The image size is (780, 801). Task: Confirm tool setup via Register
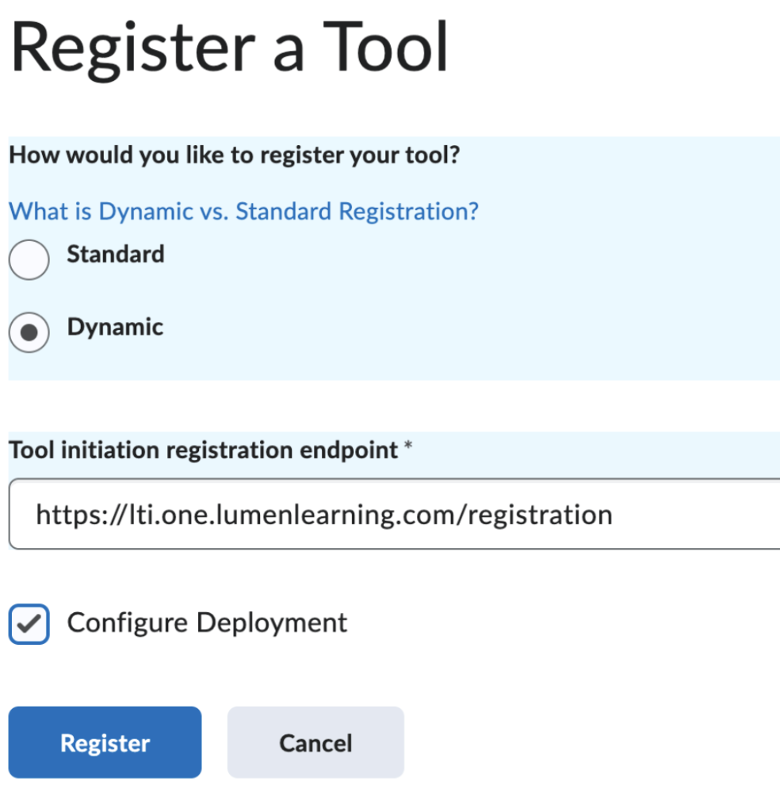pyautogui.click(x=104, y=742)
